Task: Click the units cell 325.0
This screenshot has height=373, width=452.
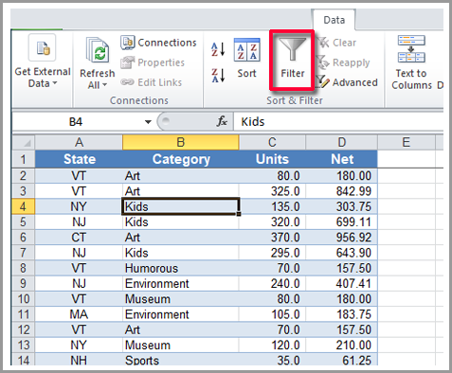Action: tap(272, 191)
